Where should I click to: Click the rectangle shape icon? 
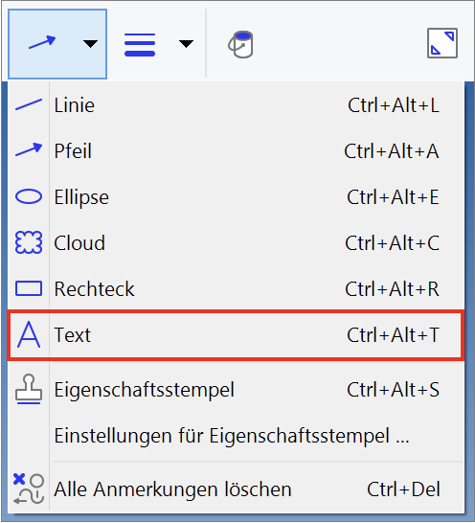click(29, 288)
